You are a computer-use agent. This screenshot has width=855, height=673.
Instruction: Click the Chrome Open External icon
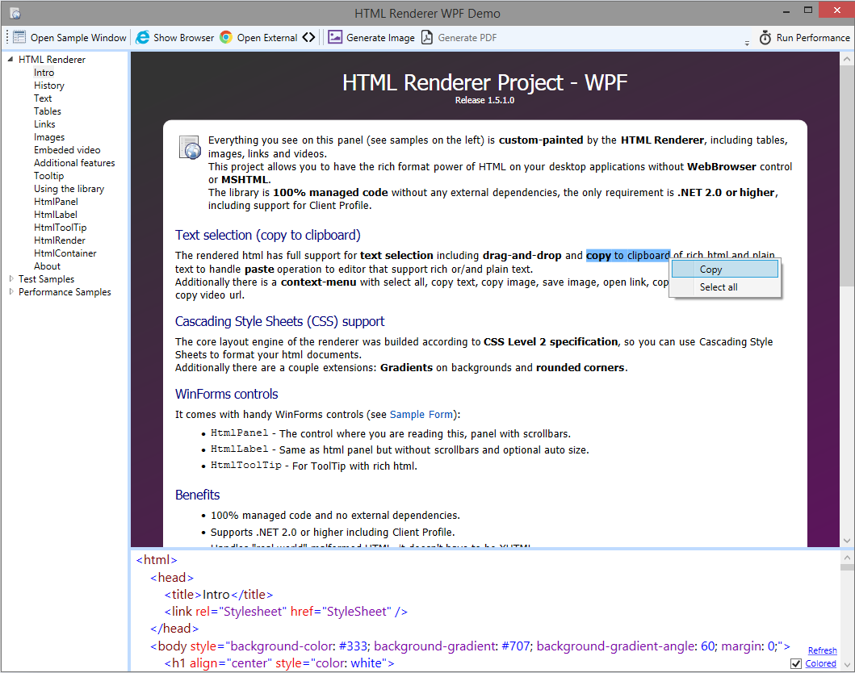click(x=226, y=37)
